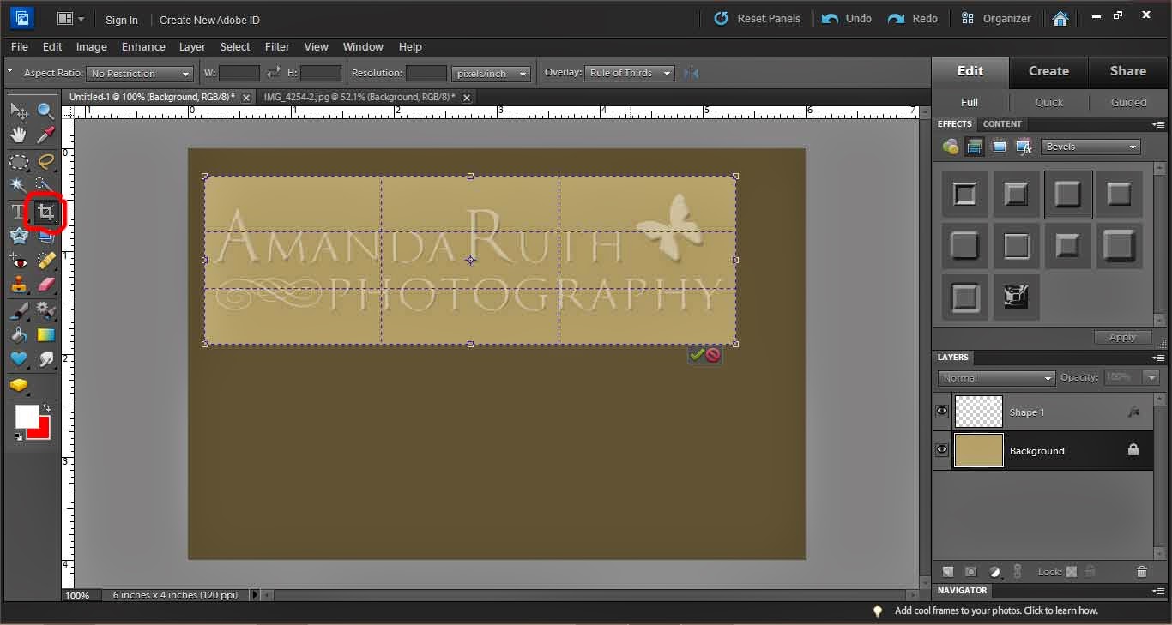Click the Sign In link
The image size is (1172, 625).
coord(121,20)
